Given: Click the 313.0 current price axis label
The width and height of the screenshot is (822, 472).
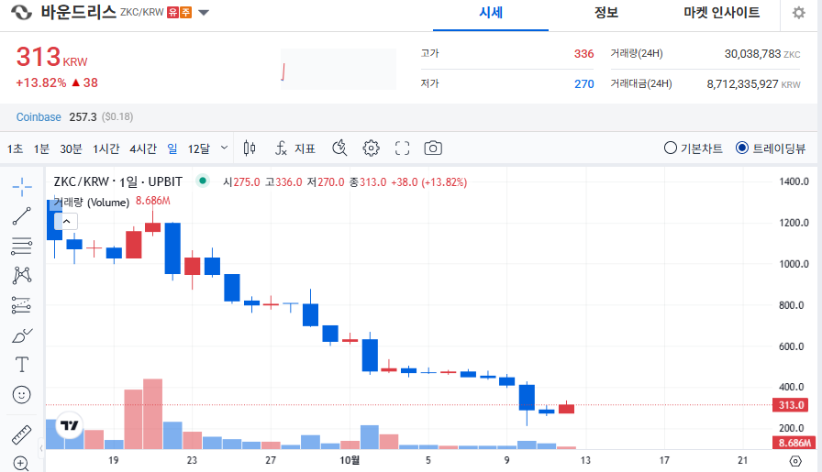Looking at the screenshot, I should tap(791, 405).
